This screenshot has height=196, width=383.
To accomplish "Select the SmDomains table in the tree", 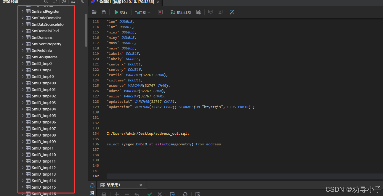I will [42, 37].
